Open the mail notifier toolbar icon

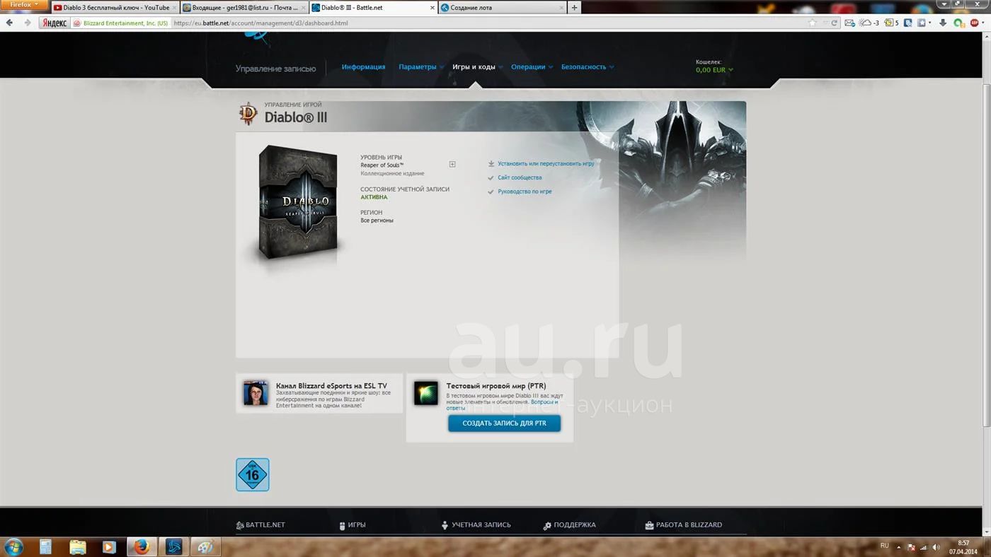pos(849,23)
